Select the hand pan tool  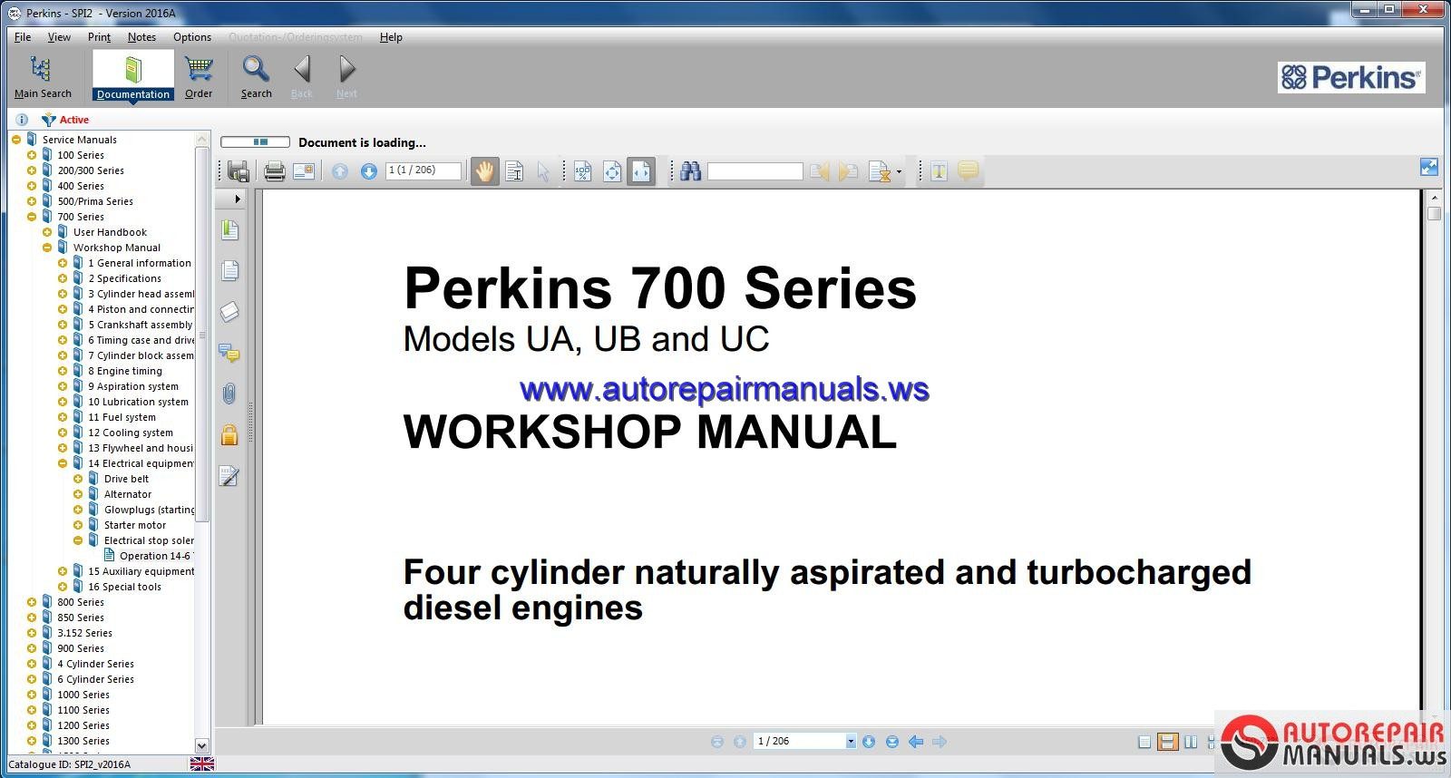(485, 171)
